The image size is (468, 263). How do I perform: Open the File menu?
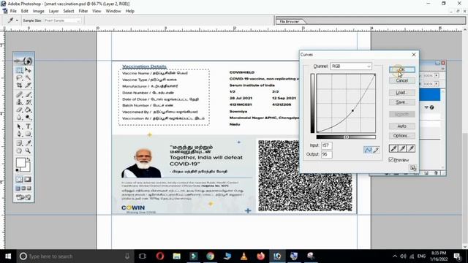tap(13, 11)
